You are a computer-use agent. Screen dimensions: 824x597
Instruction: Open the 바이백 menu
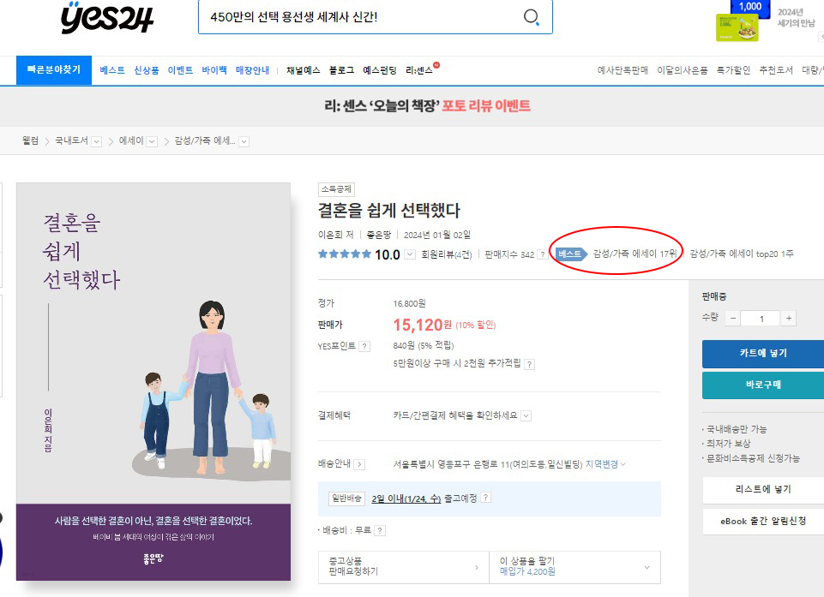click(x=214, y=70)
